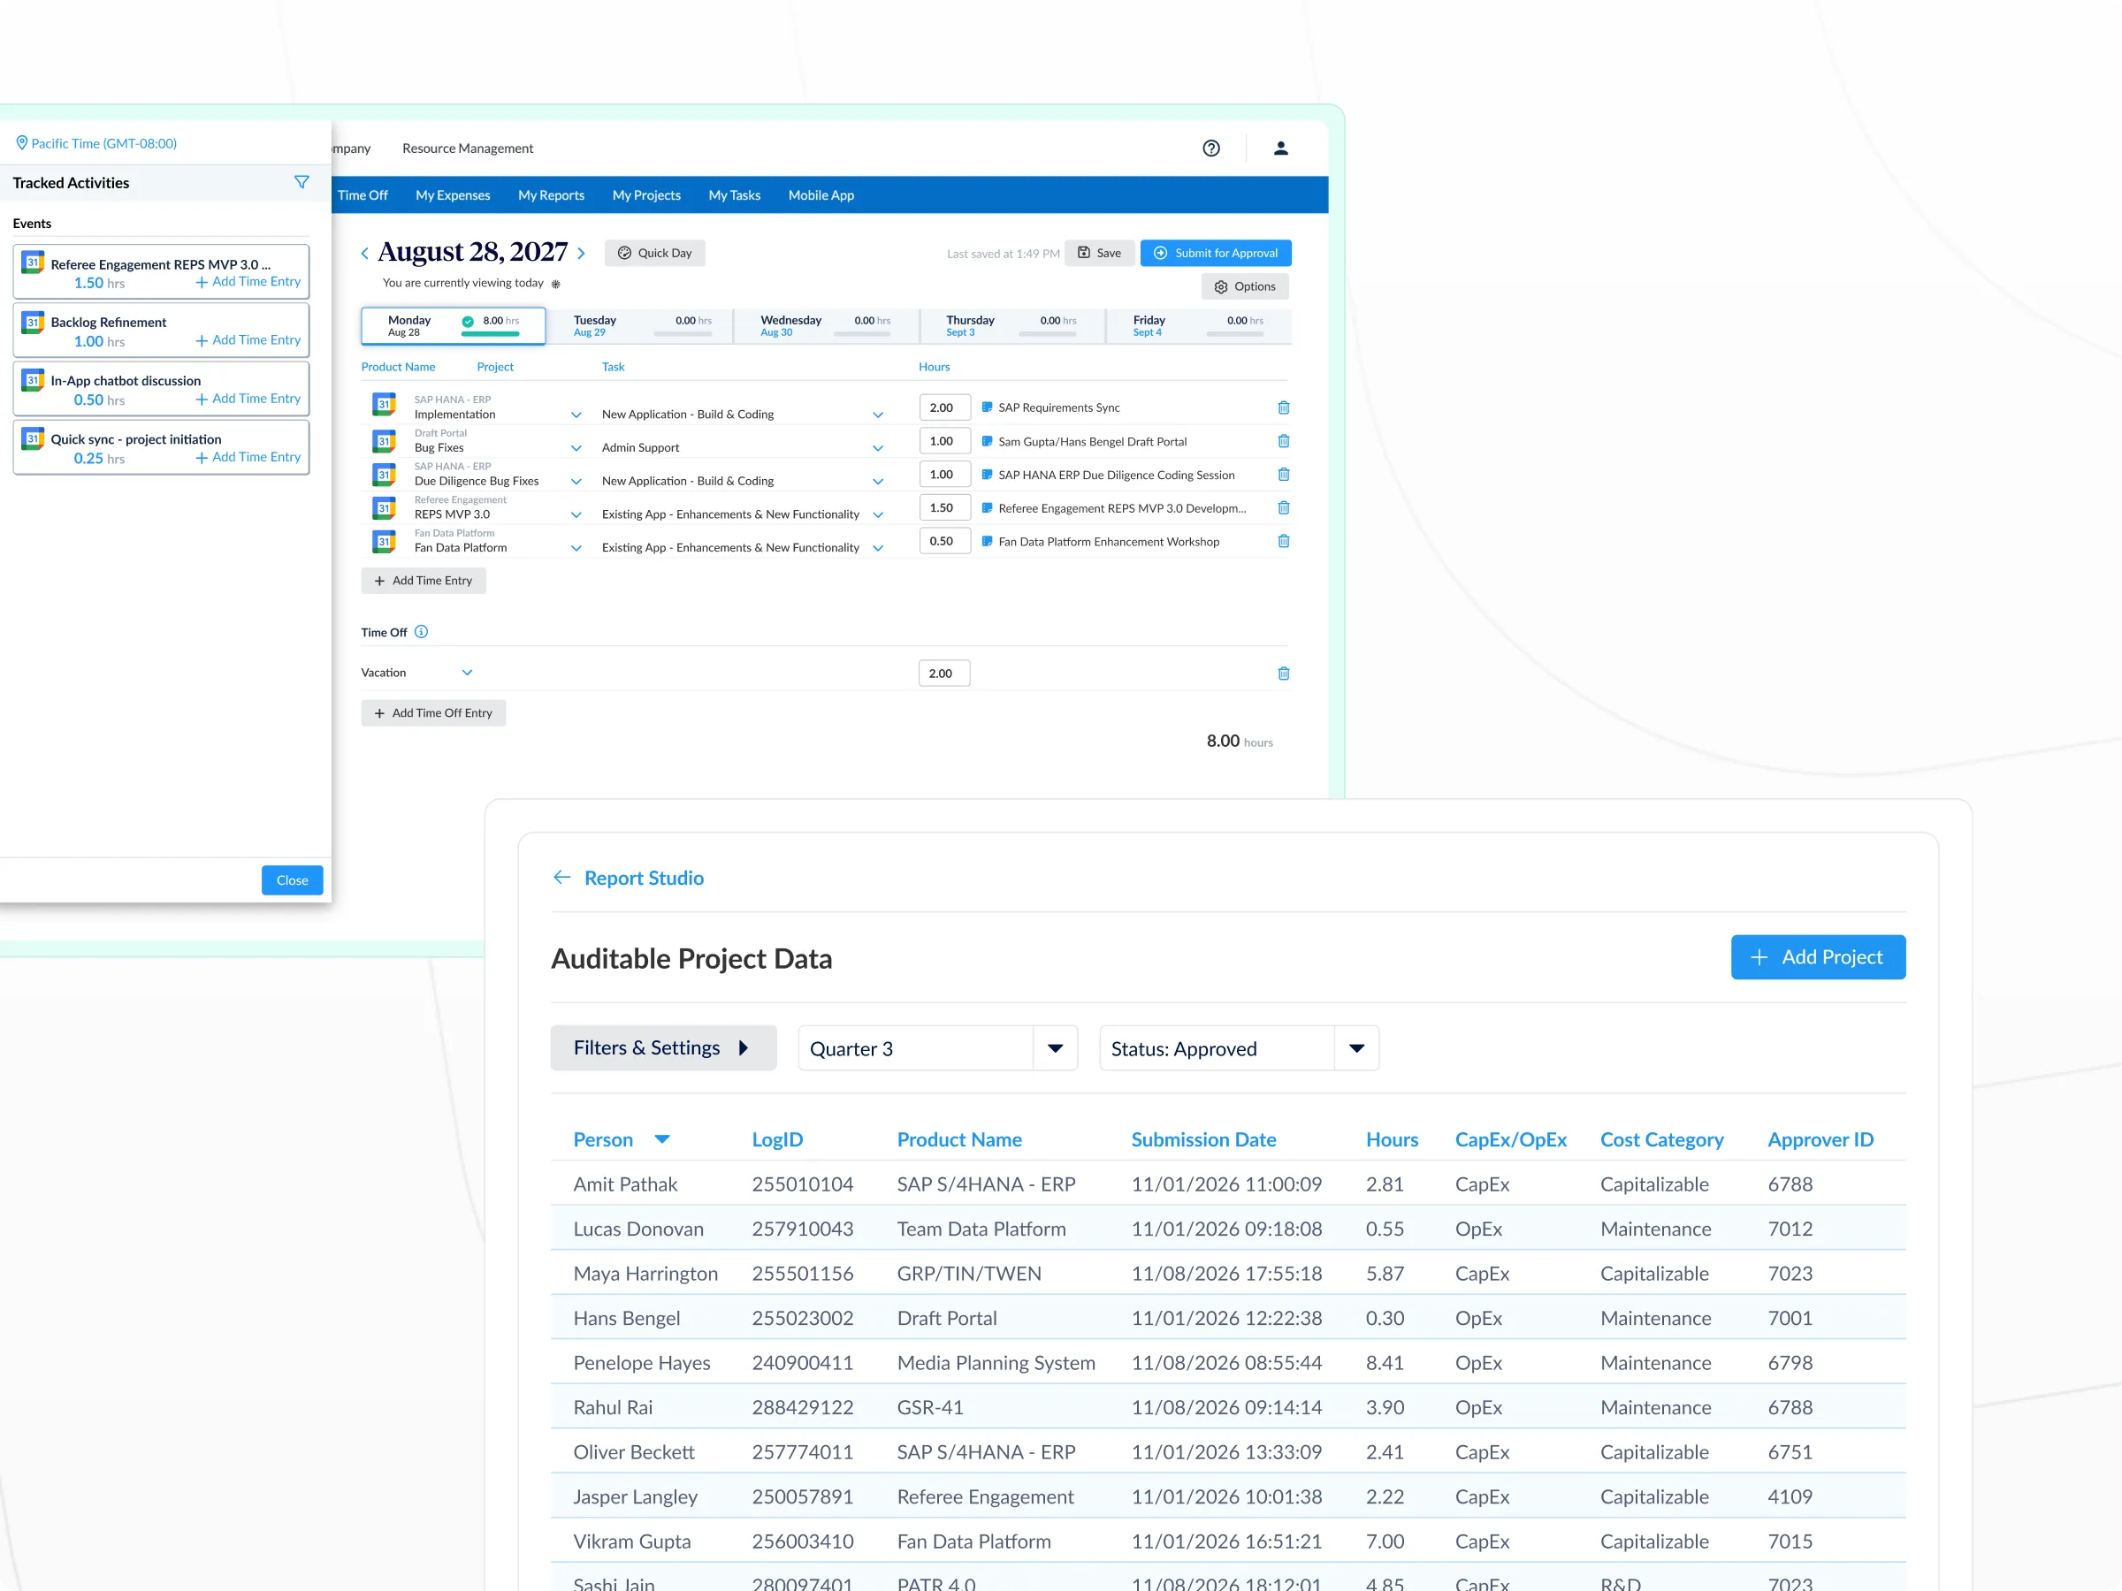This screenshot has width=2122, height=1591.
Task: Click Submit for Approval button
Action: [1215, 253]
